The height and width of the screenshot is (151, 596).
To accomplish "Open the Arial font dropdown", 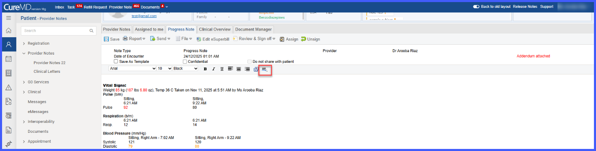I will click(132, 68).
